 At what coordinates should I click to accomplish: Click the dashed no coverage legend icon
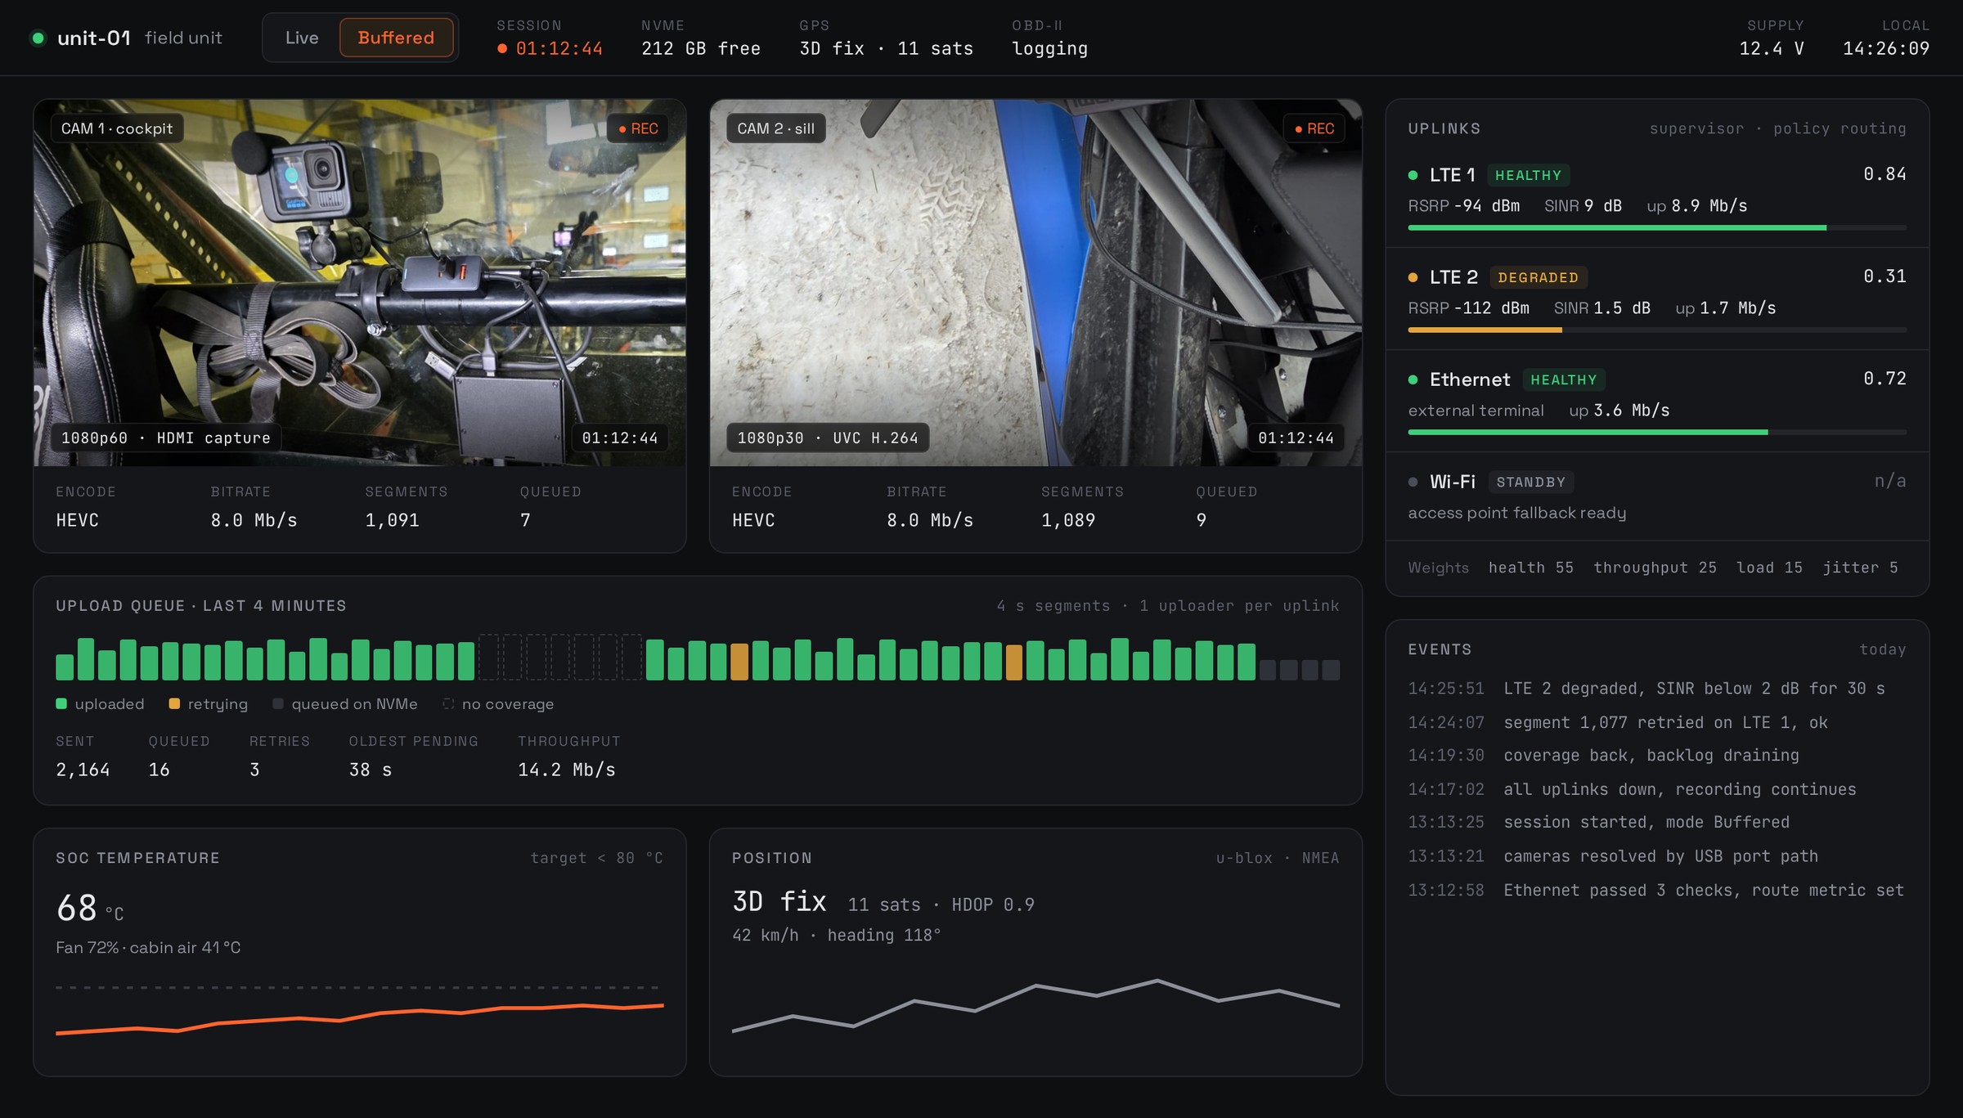448,703
